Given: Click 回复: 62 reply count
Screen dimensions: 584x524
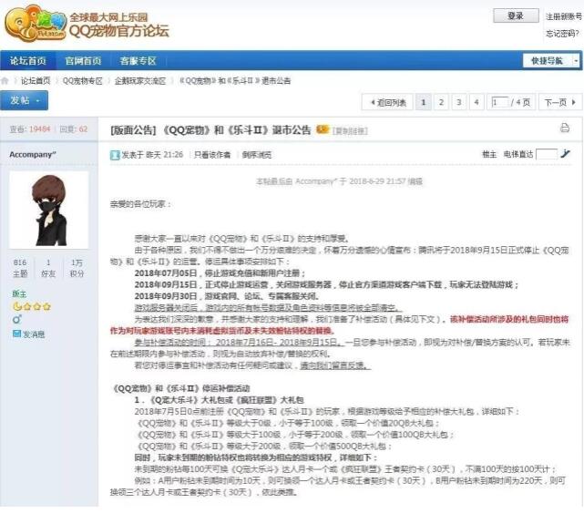Looking at the screenshot, I should tap(74, 128).
